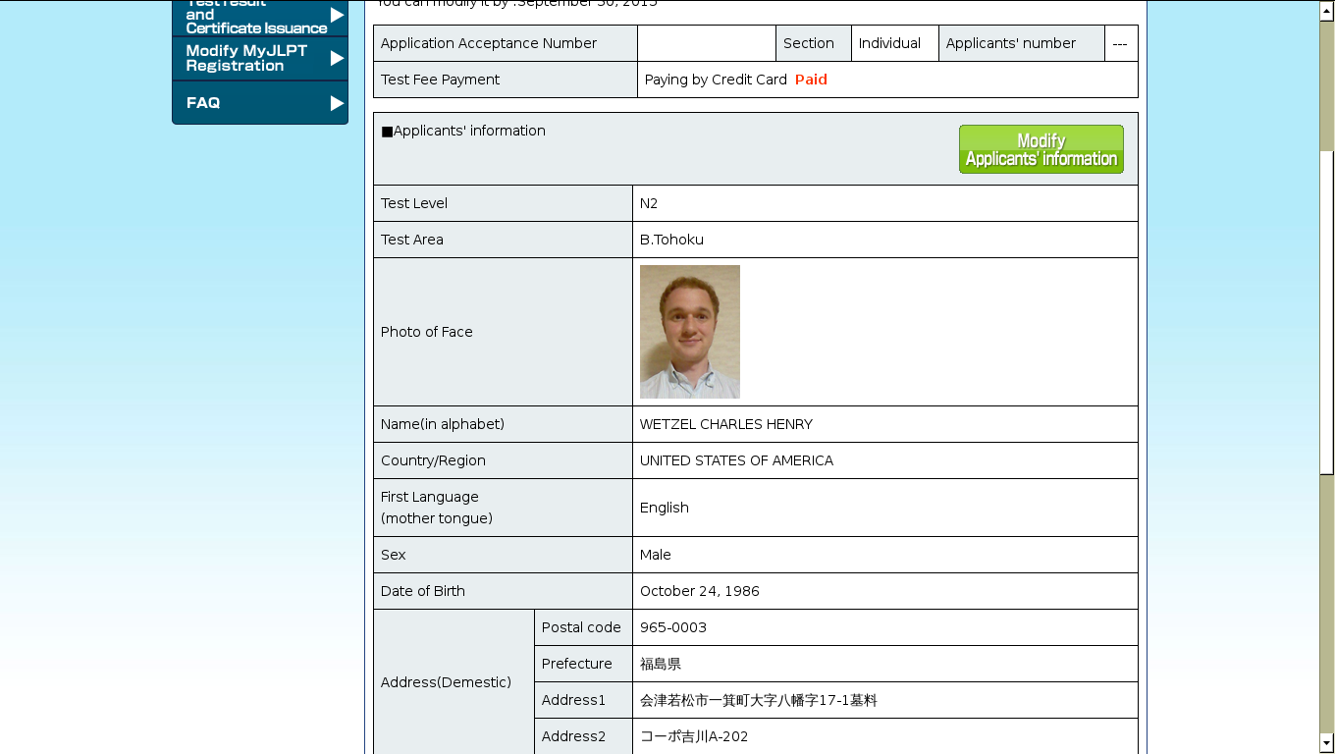This screenshot has width=1335, height=754.
Task: Click the empty Application Acceptance Number field
Action: (706, 42)
